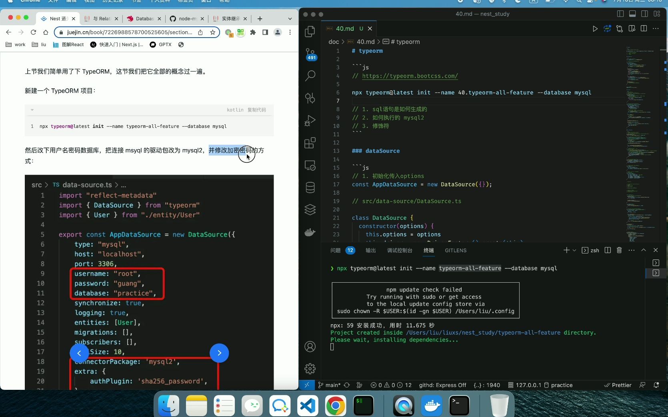Customize VS Code layout menu

657,14
